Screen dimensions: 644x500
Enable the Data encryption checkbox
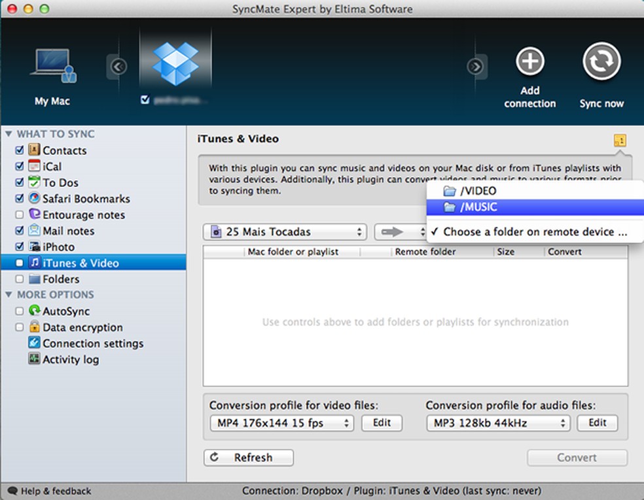point(19,327)
